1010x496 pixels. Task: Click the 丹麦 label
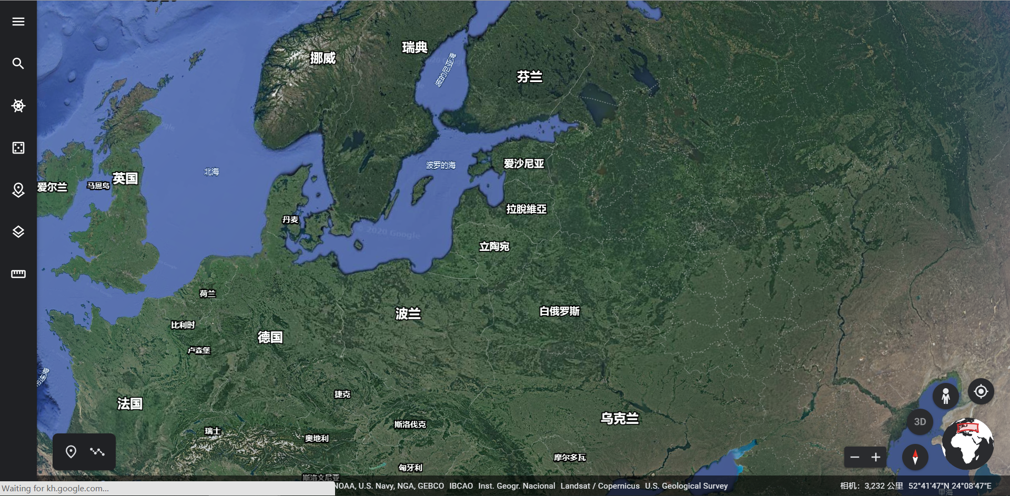coord(290,220)
